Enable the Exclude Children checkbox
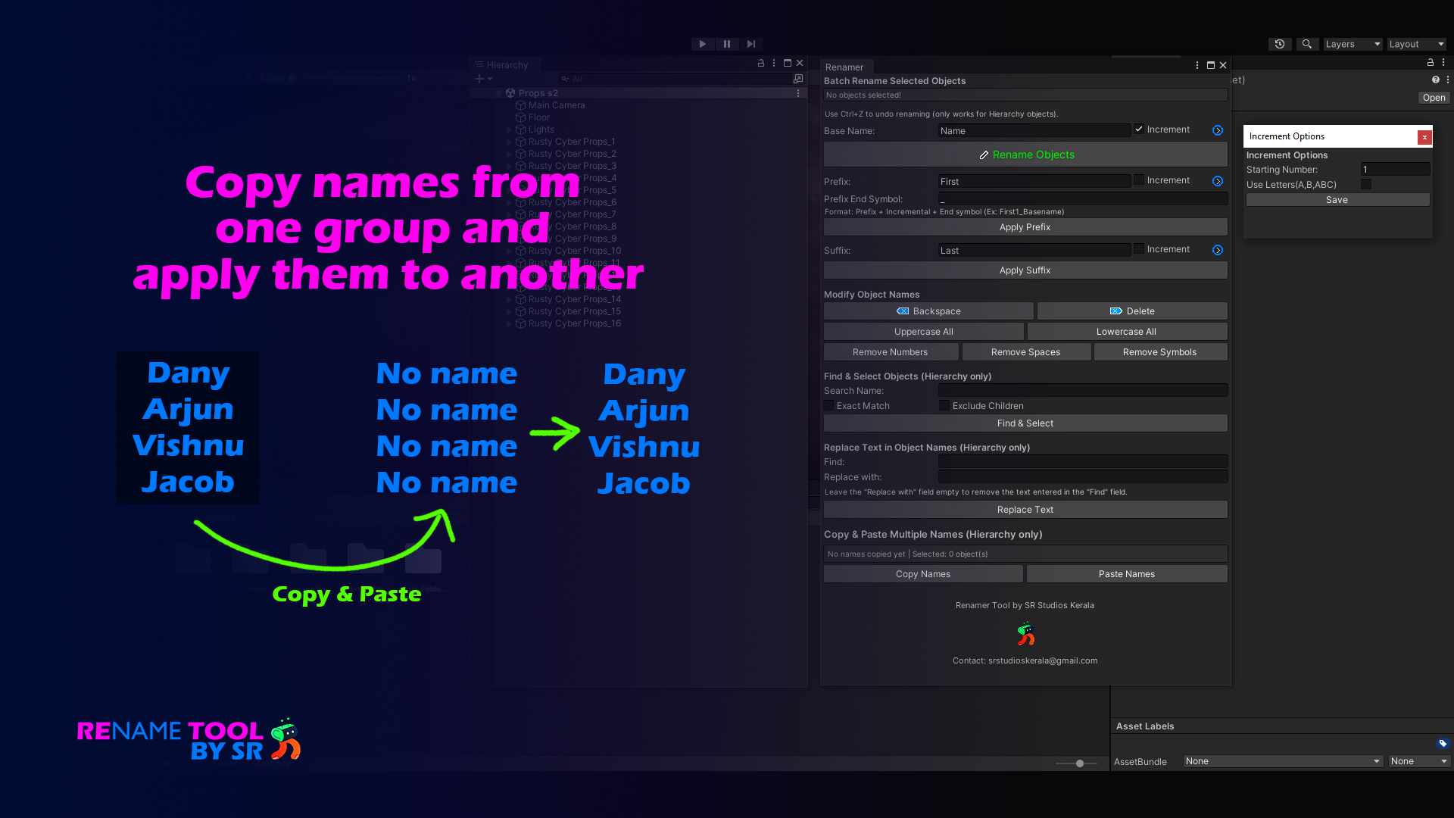The image size is (1454, 818). (944, 406)
